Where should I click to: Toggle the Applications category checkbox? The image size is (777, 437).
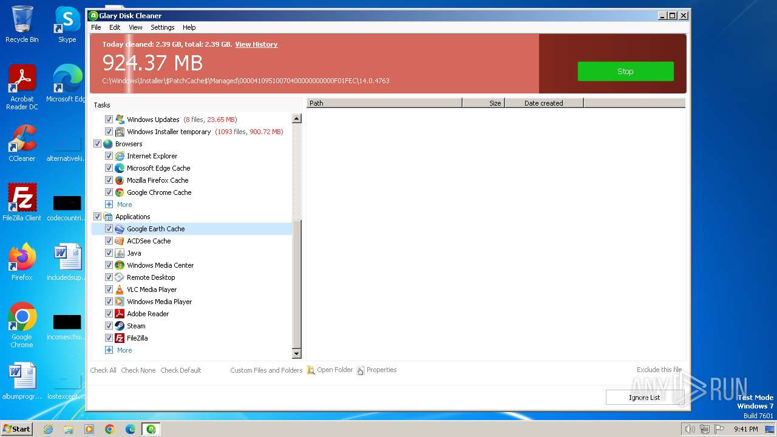(x=97, y=217)
